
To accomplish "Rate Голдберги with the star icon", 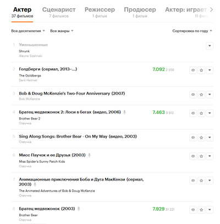I will point(201,70).
